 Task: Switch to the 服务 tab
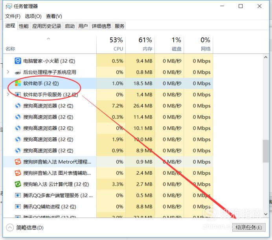(119, 26)
